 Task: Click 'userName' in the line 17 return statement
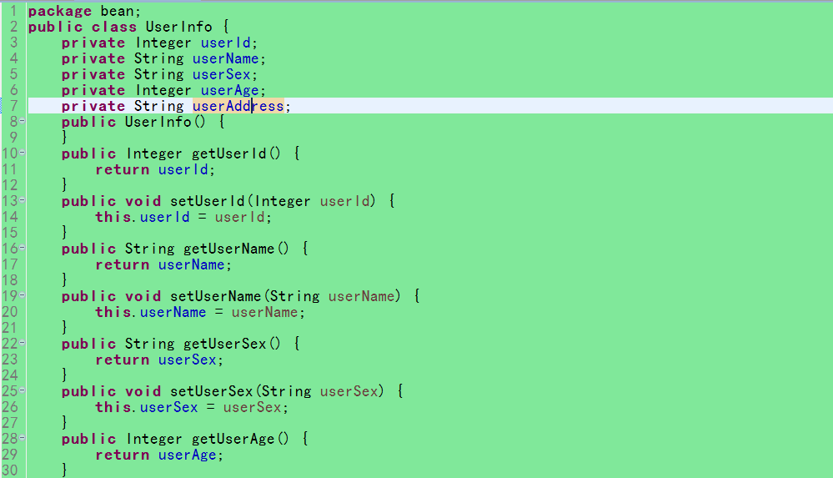pos(191,264)
